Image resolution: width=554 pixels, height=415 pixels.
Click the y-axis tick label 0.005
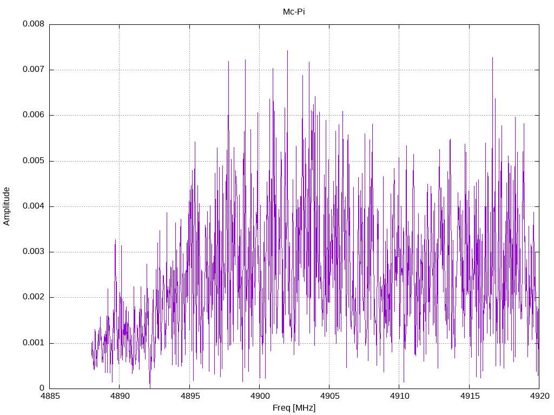[34, 161]
